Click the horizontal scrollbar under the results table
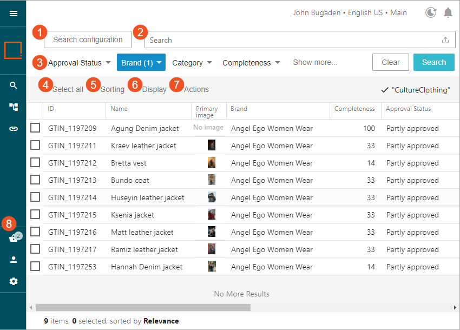This screenshot has height=330, width=460. (x=143, y=308)
